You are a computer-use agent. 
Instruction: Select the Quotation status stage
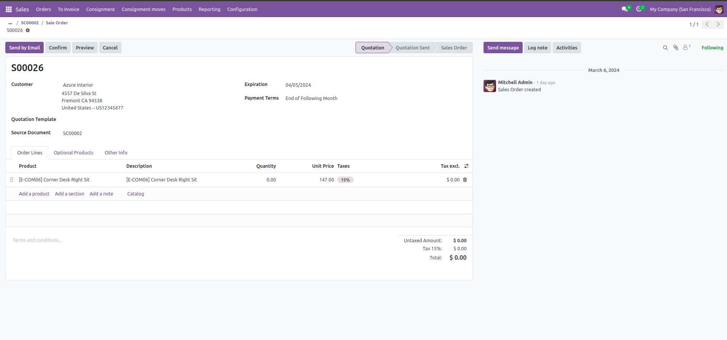click(373, 48)
